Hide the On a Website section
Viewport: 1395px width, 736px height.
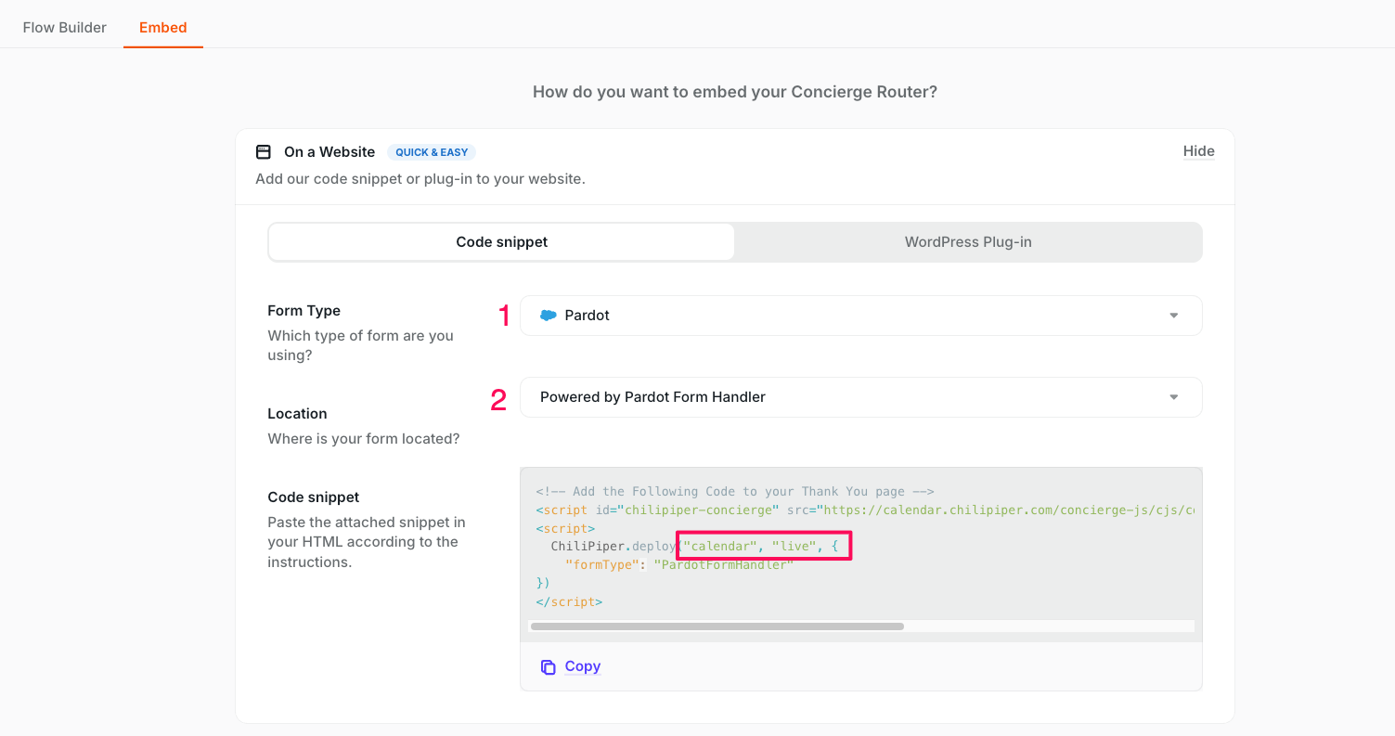pyautogui.click(x=1198, y=151)
